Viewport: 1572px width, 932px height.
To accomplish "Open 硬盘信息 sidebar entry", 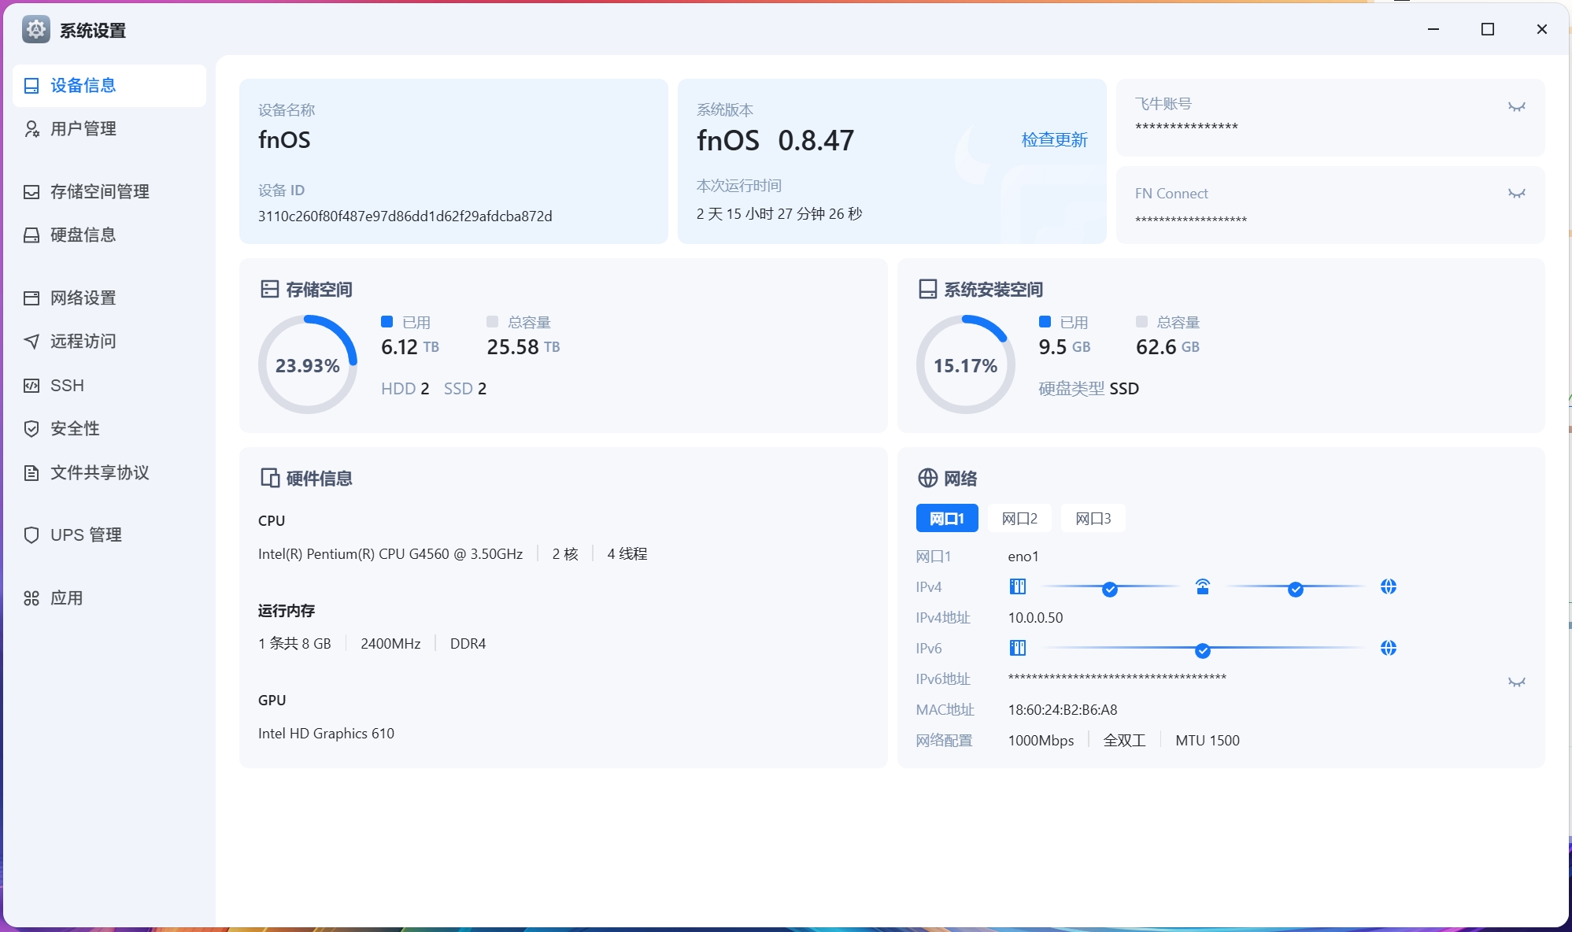I will pyautogui.click(x=109, y=235).
